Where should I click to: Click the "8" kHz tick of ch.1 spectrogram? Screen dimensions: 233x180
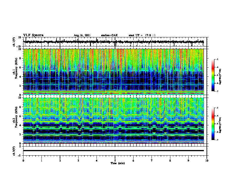coord(20,58)
